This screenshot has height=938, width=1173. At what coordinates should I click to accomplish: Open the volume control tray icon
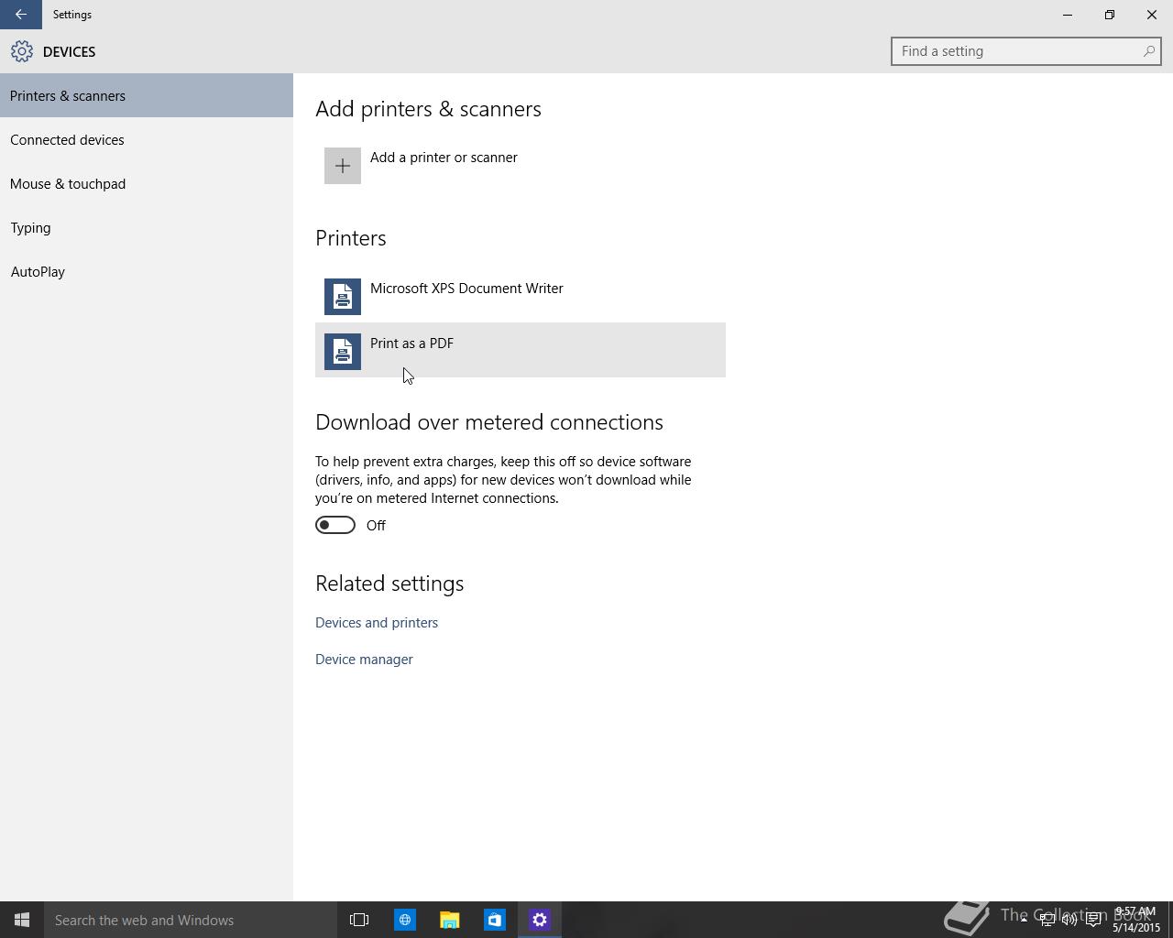point(1069,920)
